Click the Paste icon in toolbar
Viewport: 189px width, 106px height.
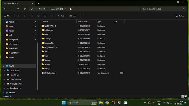click(x=32, y=16)
